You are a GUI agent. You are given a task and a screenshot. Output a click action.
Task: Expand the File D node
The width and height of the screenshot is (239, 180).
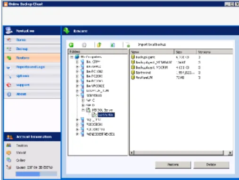click(x=83, y=105)
